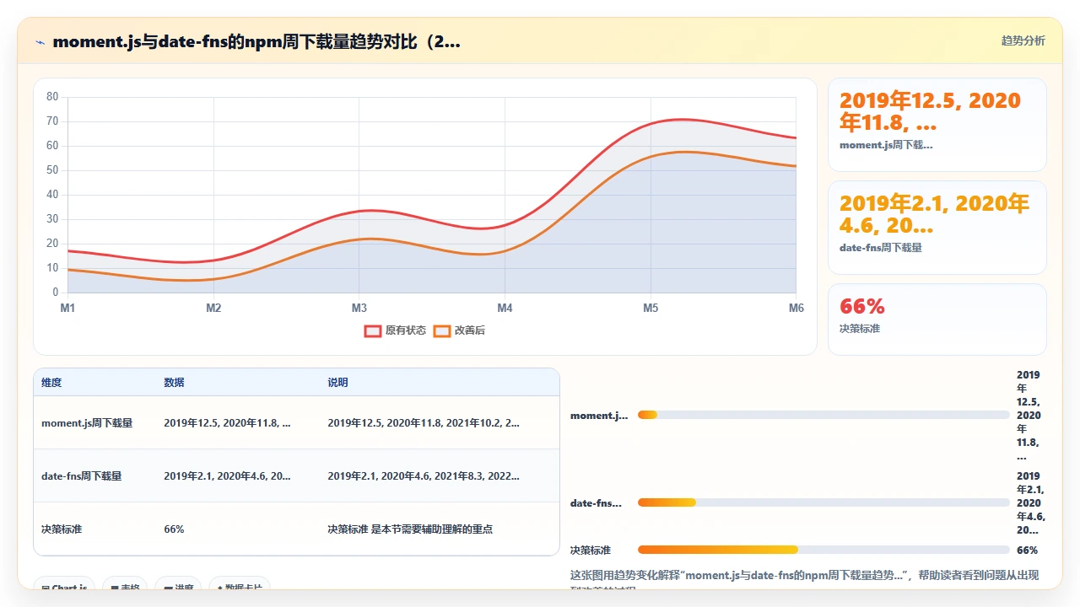Click the wrapped value after the moment.j… progress bar
Screen dimensions: 1080x607
tap(1029, 416)
